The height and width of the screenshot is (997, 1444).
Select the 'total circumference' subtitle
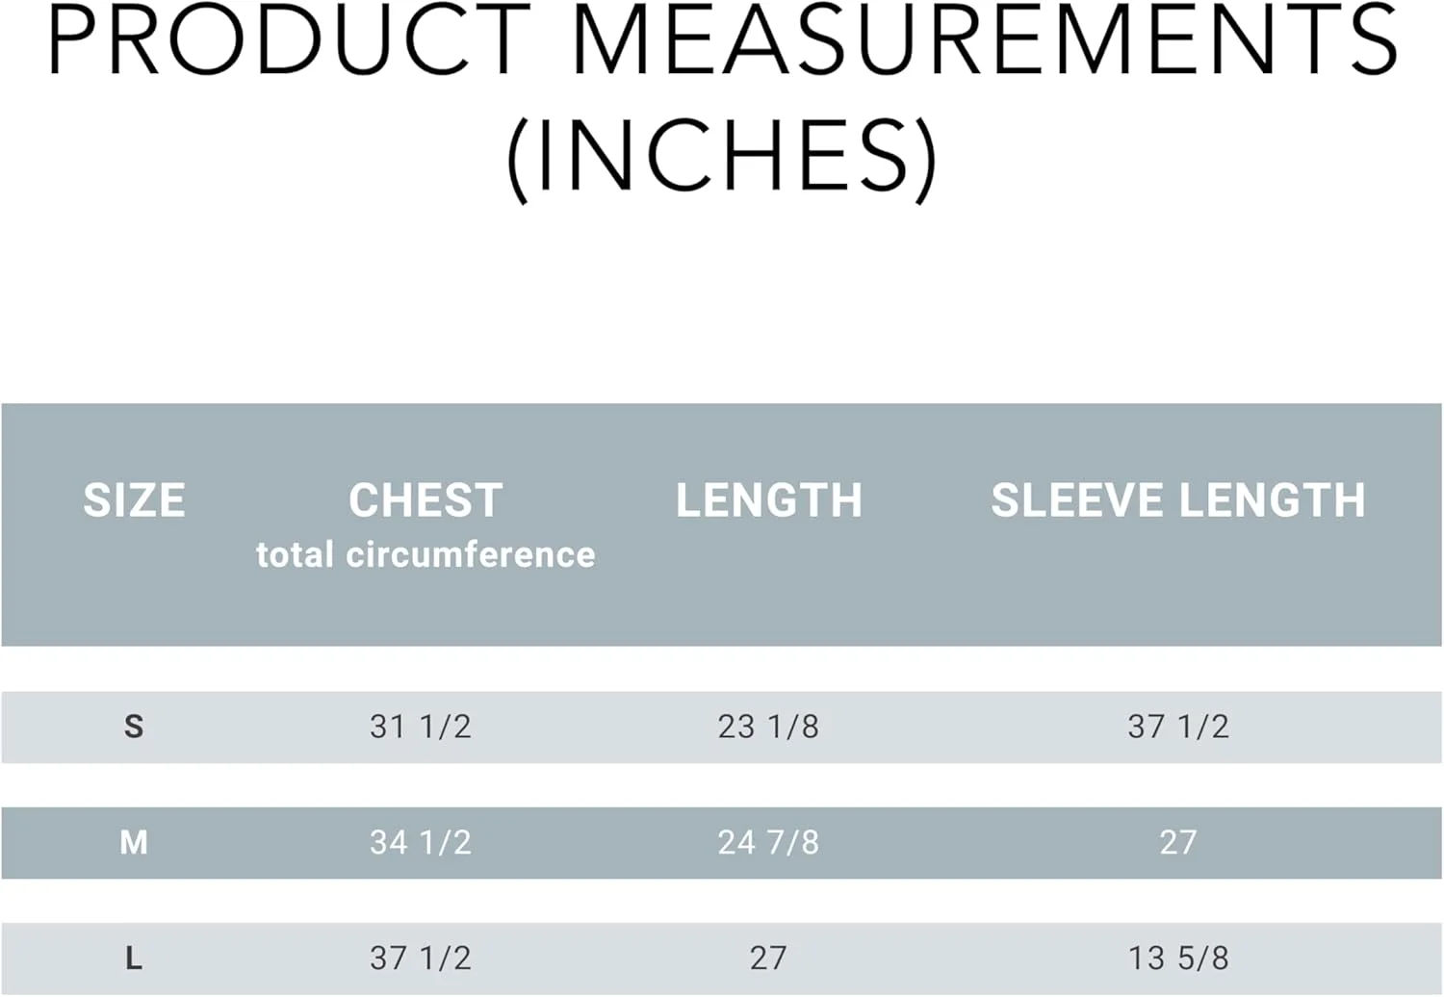pyautogui.click(x=425, y=555)
